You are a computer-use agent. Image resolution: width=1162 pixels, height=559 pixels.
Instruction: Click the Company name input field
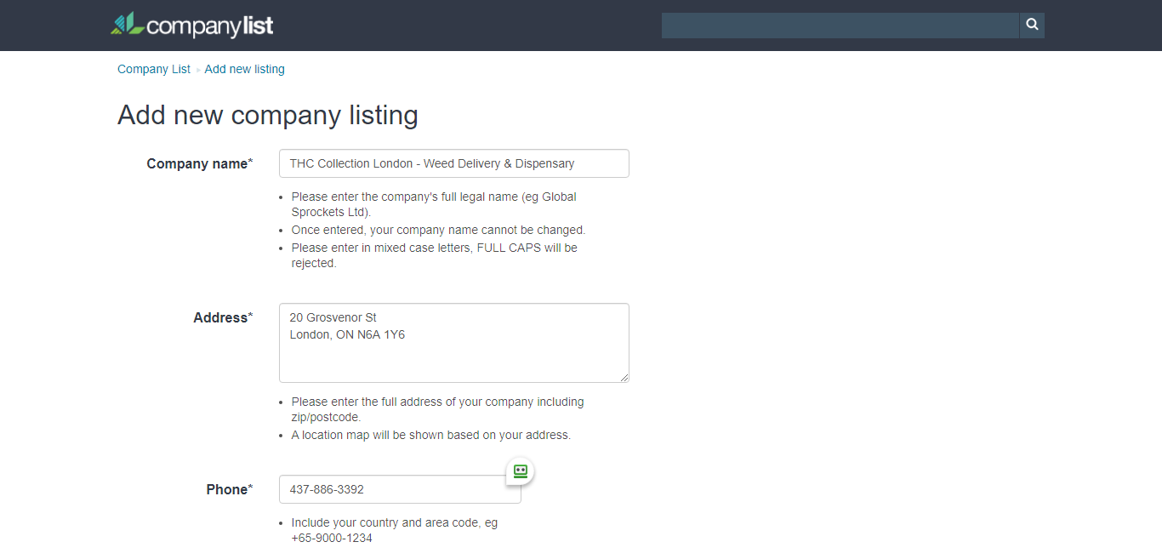pyautogui.click(x=453, y=163)
